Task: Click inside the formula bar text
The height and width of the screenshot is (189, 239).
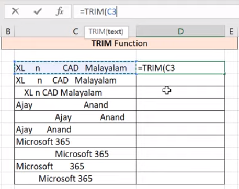Action: tap(156, 11)
